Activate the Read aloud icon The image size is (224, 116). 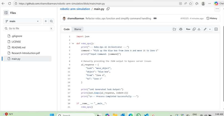tap(185, 4)
